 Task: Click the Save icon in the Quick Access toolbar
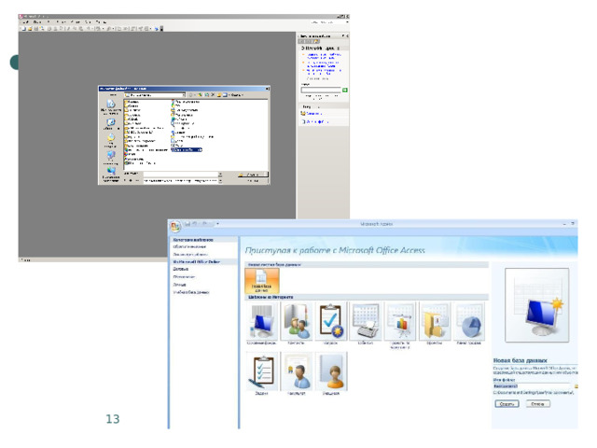[187, 224]
